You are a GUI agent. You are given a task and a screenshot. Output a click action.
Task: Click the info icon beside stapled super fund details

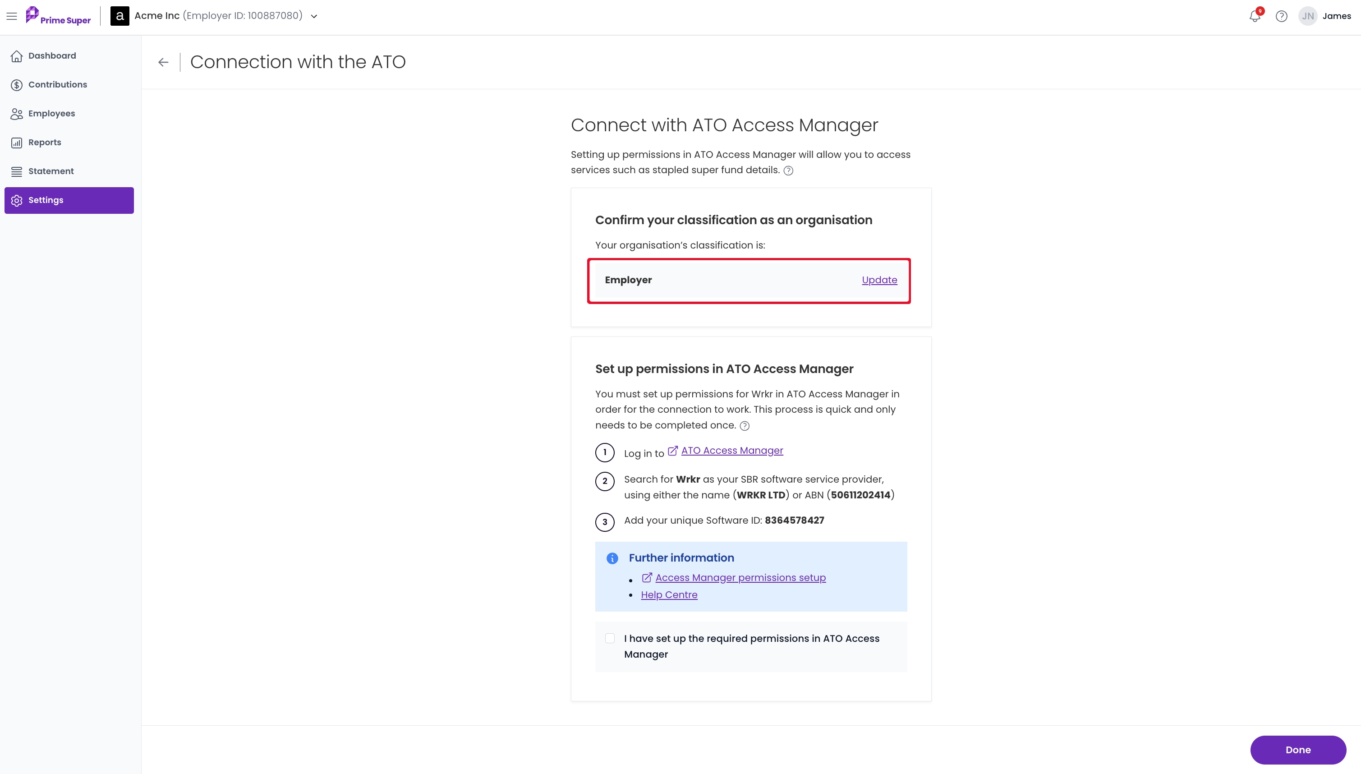[789, 170]
